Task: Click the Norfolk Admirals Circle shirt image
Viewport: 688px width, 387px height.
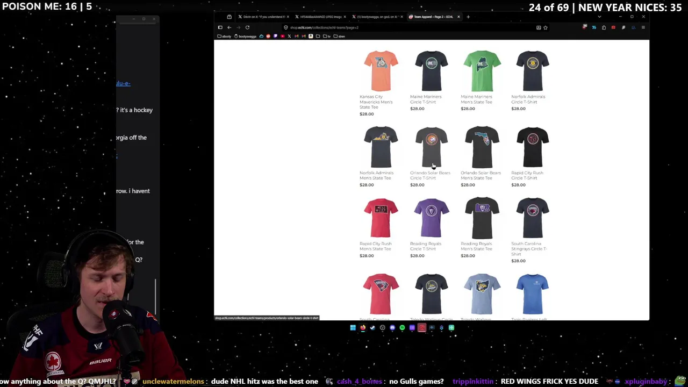Action: coord(533,71)
